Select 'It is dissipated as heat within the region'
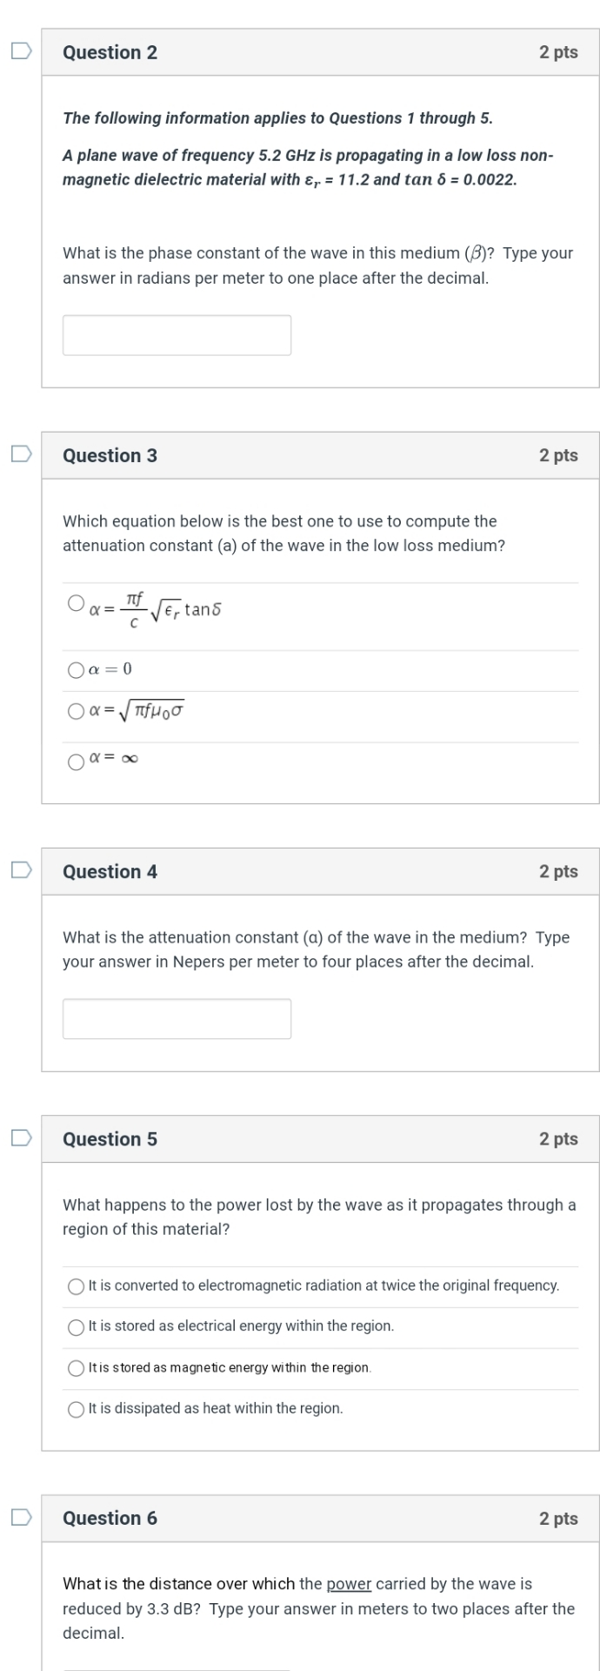This screenshot has width=600, height=1671. pyautogui.click(x=77, y=1408)
